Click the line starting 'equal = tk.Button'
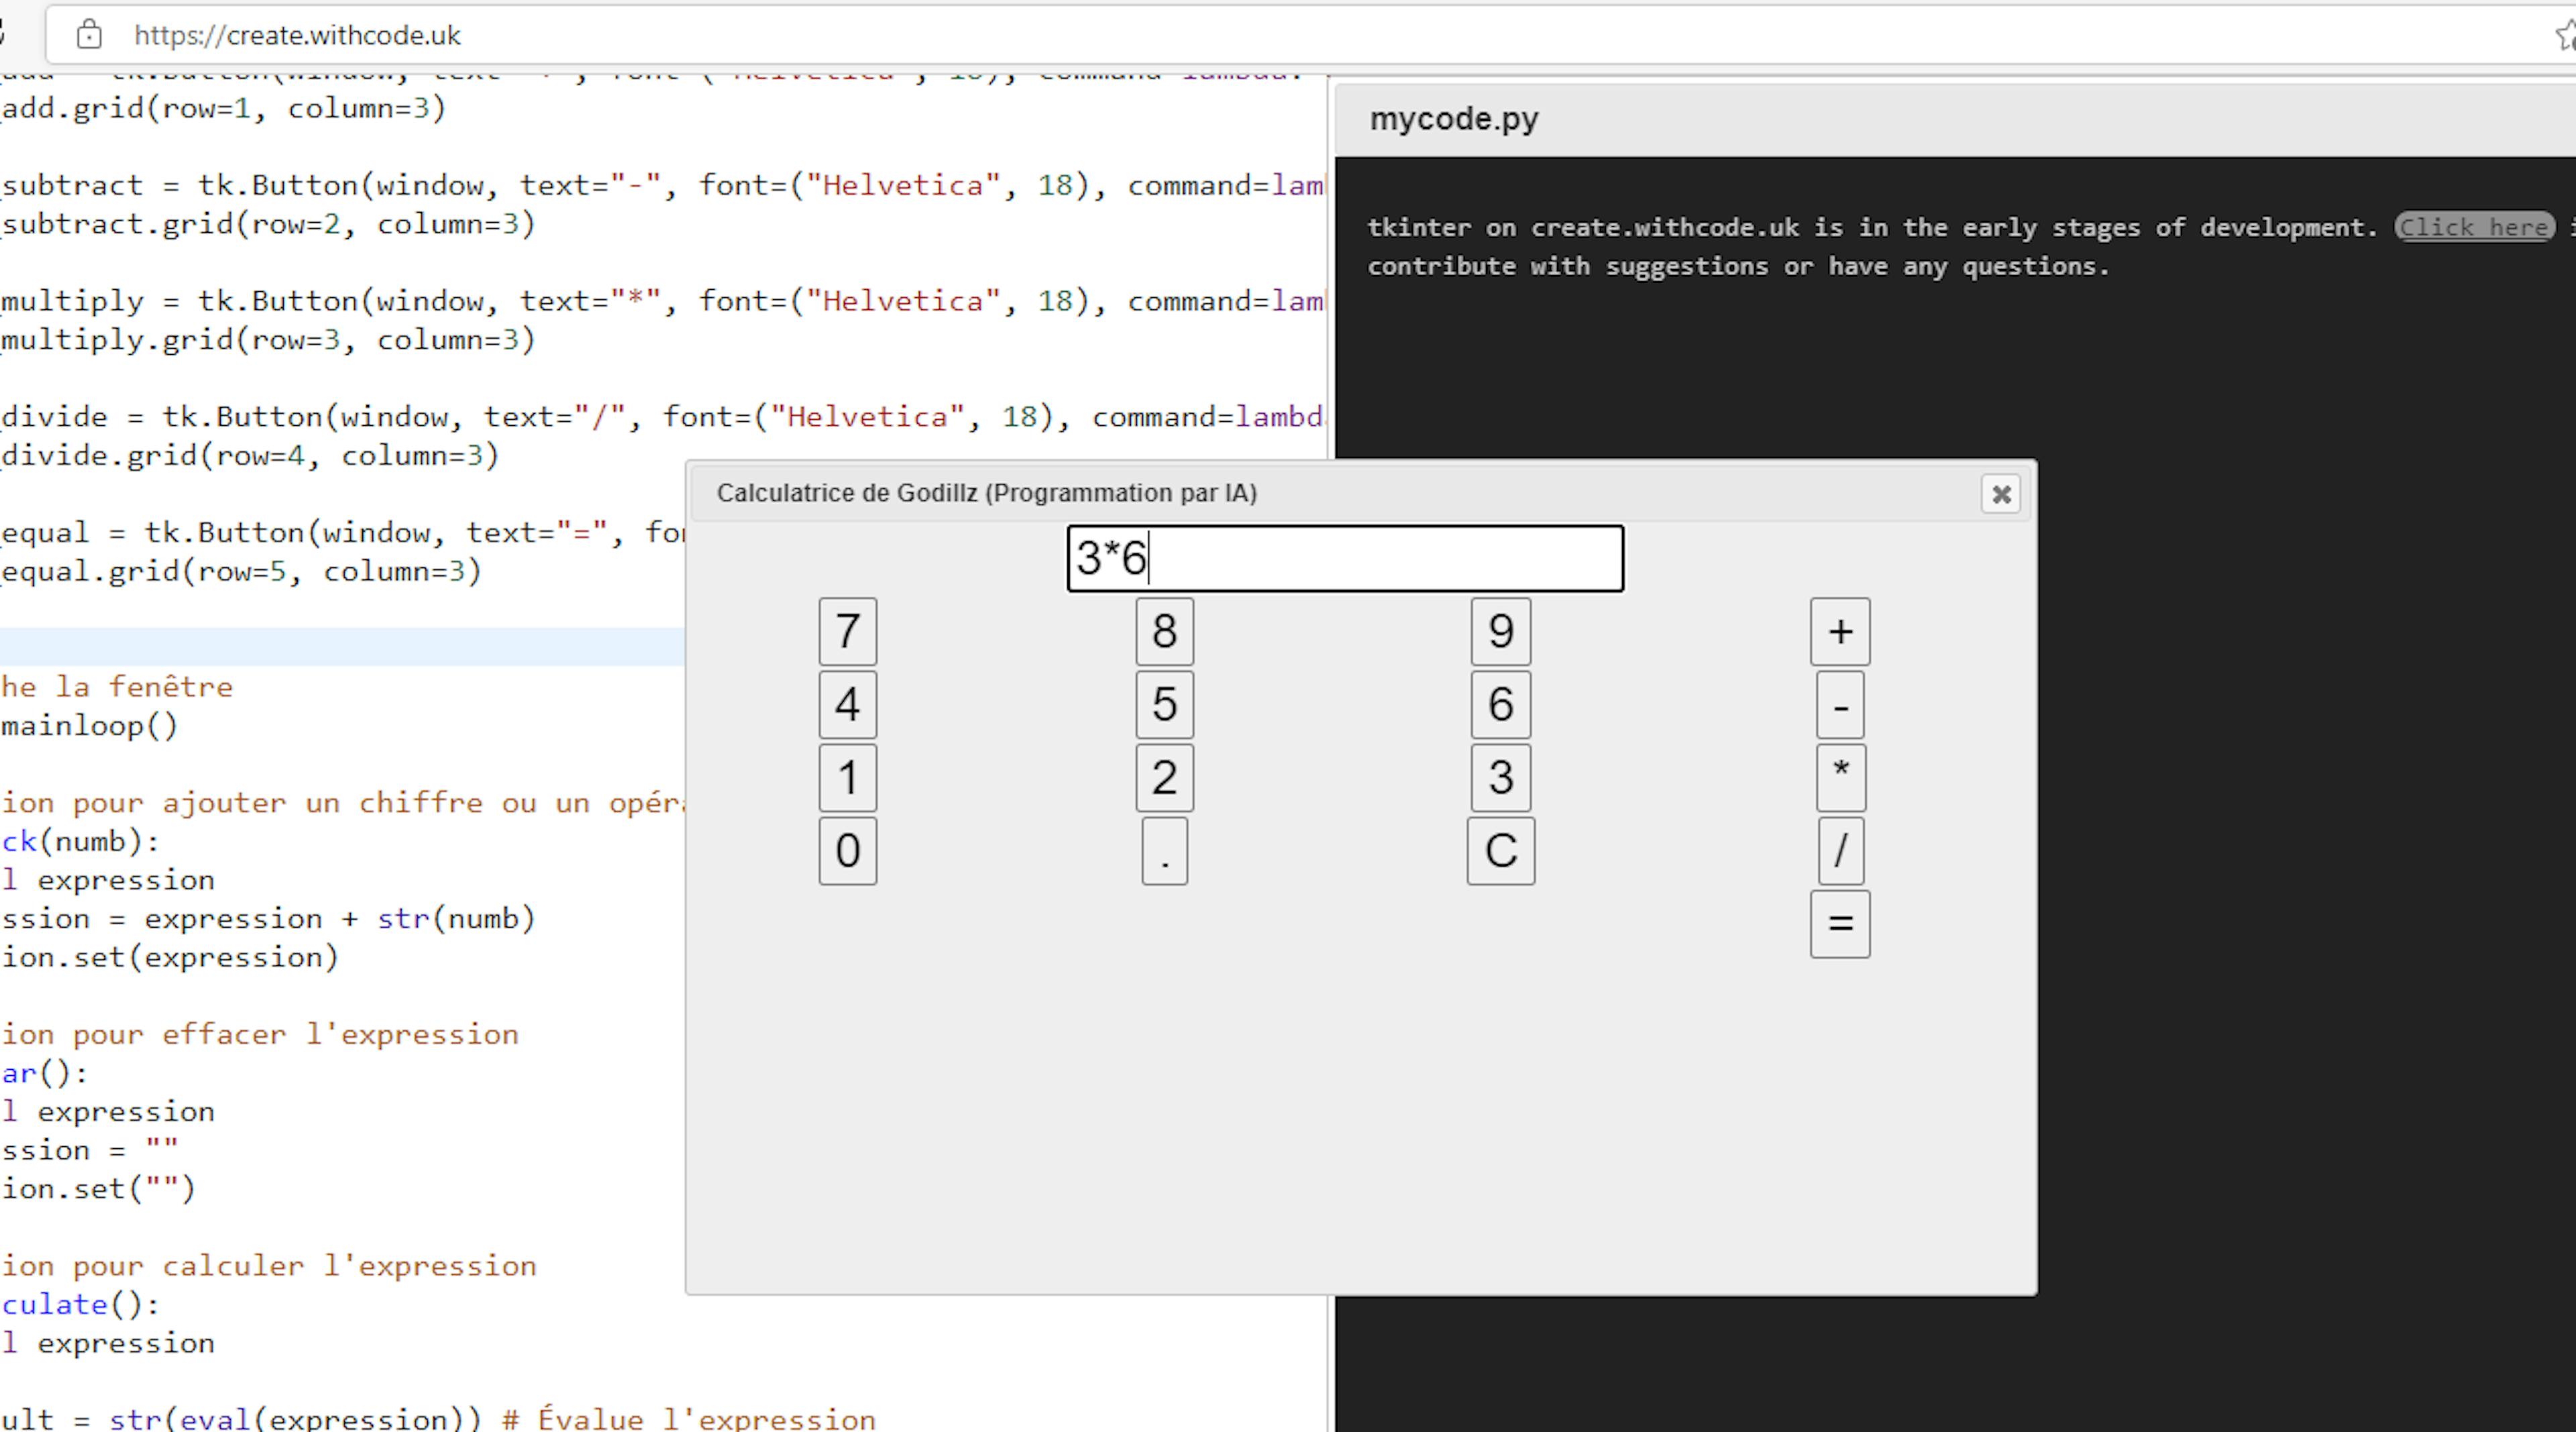This screenshot has width=2576, height=1432. pos(342,533)
